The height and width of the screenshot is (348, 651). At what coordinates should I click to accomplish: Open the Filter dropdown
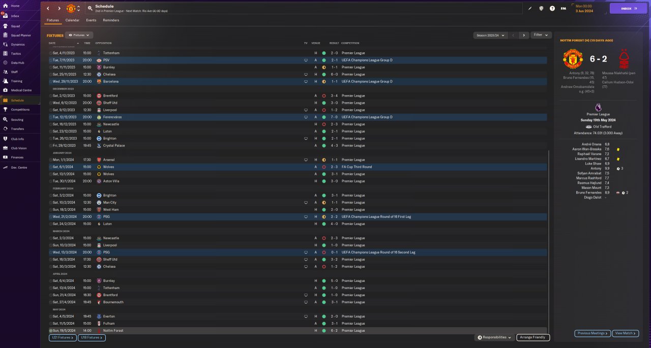tap(541, 35)
